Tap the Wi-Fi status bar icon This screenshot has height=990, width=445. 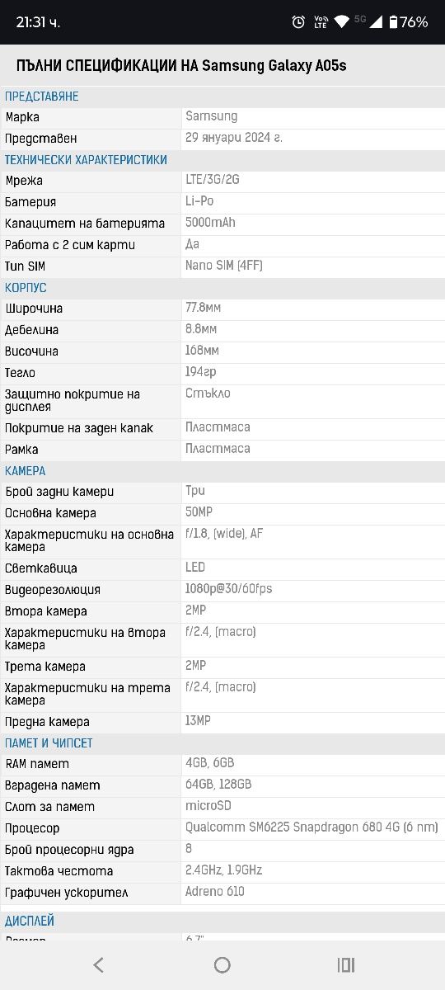(x=341, y=22)
